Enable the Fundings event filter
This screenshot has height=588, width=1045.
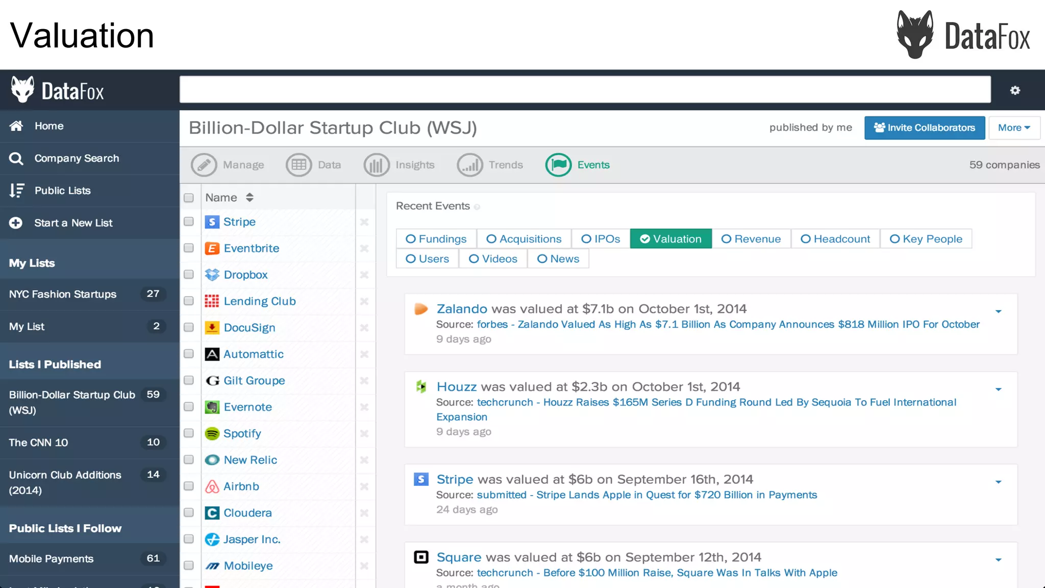(436, 239)
